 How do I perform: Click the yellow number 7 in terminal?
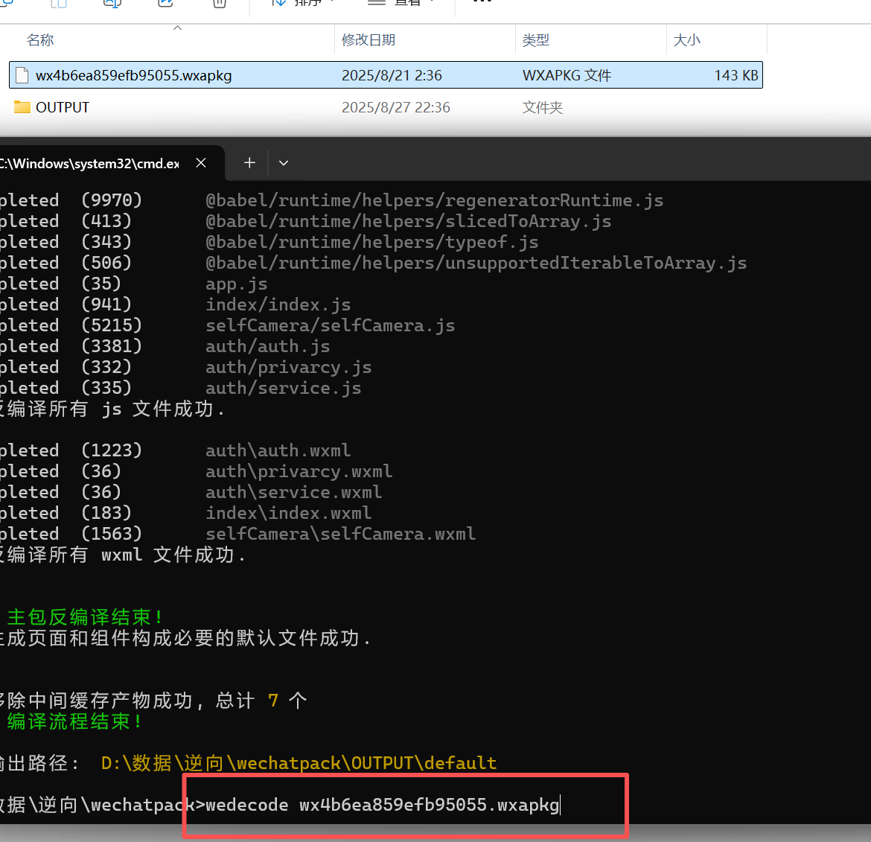pos(272,701)
